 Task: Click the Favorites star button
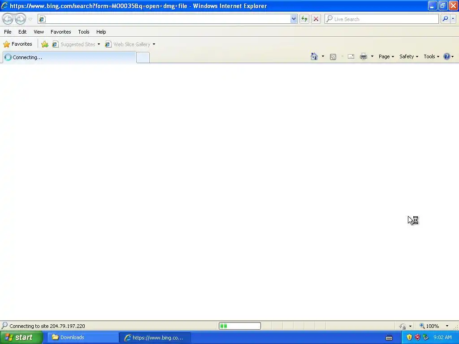coord(17,44)
